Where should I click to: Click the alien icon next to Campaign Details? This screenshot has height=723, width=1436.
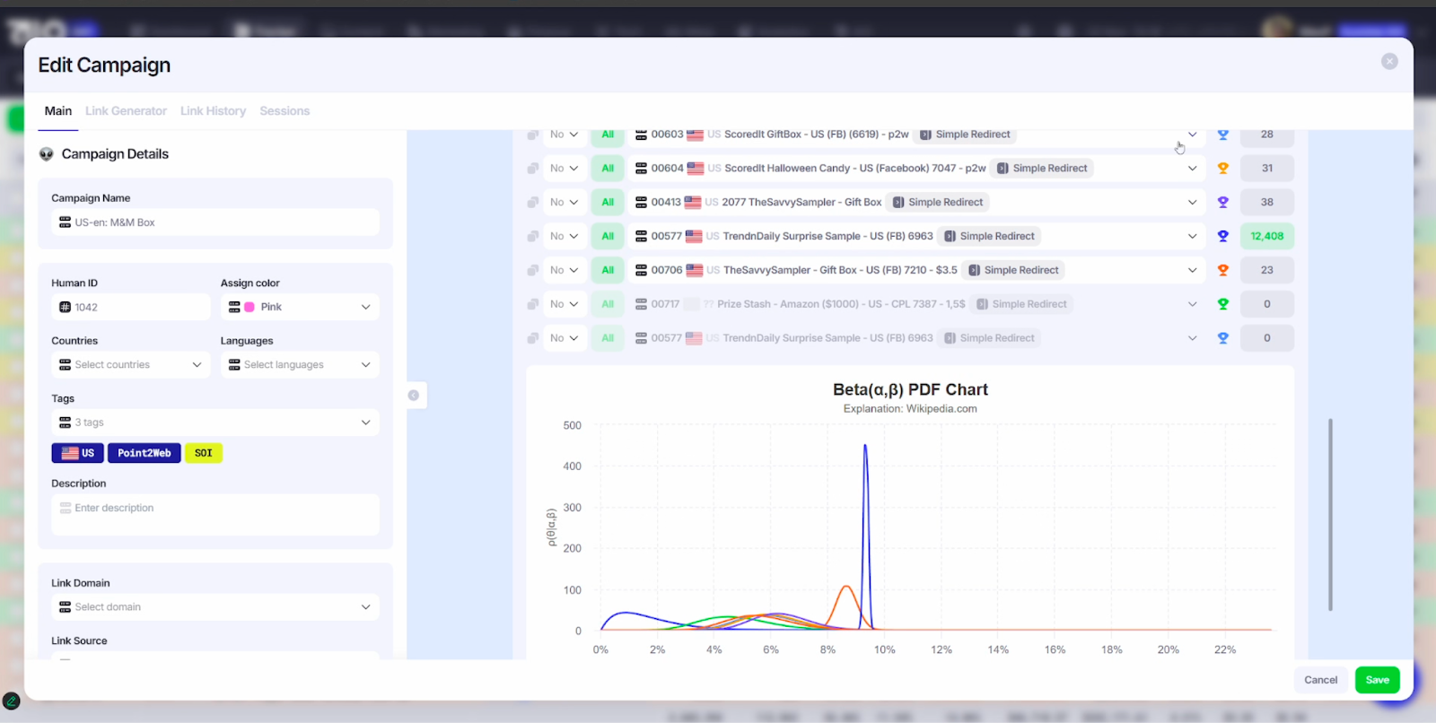[47, 154]
